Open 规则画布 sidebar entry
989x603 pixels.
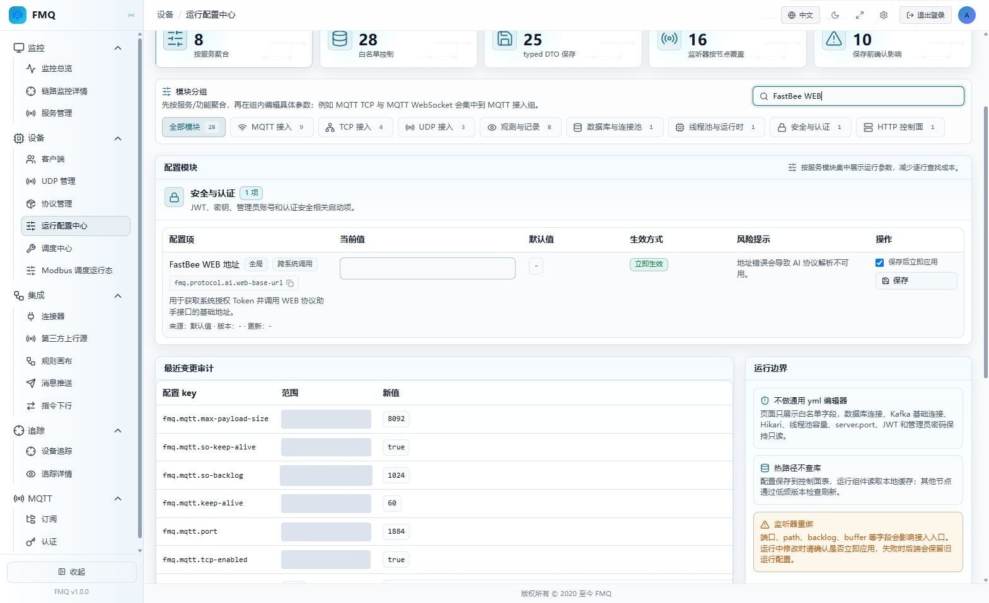pos(76,361)
